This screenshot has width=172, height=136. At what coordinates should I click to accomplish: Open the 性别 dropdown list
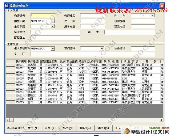pos(153,15)
